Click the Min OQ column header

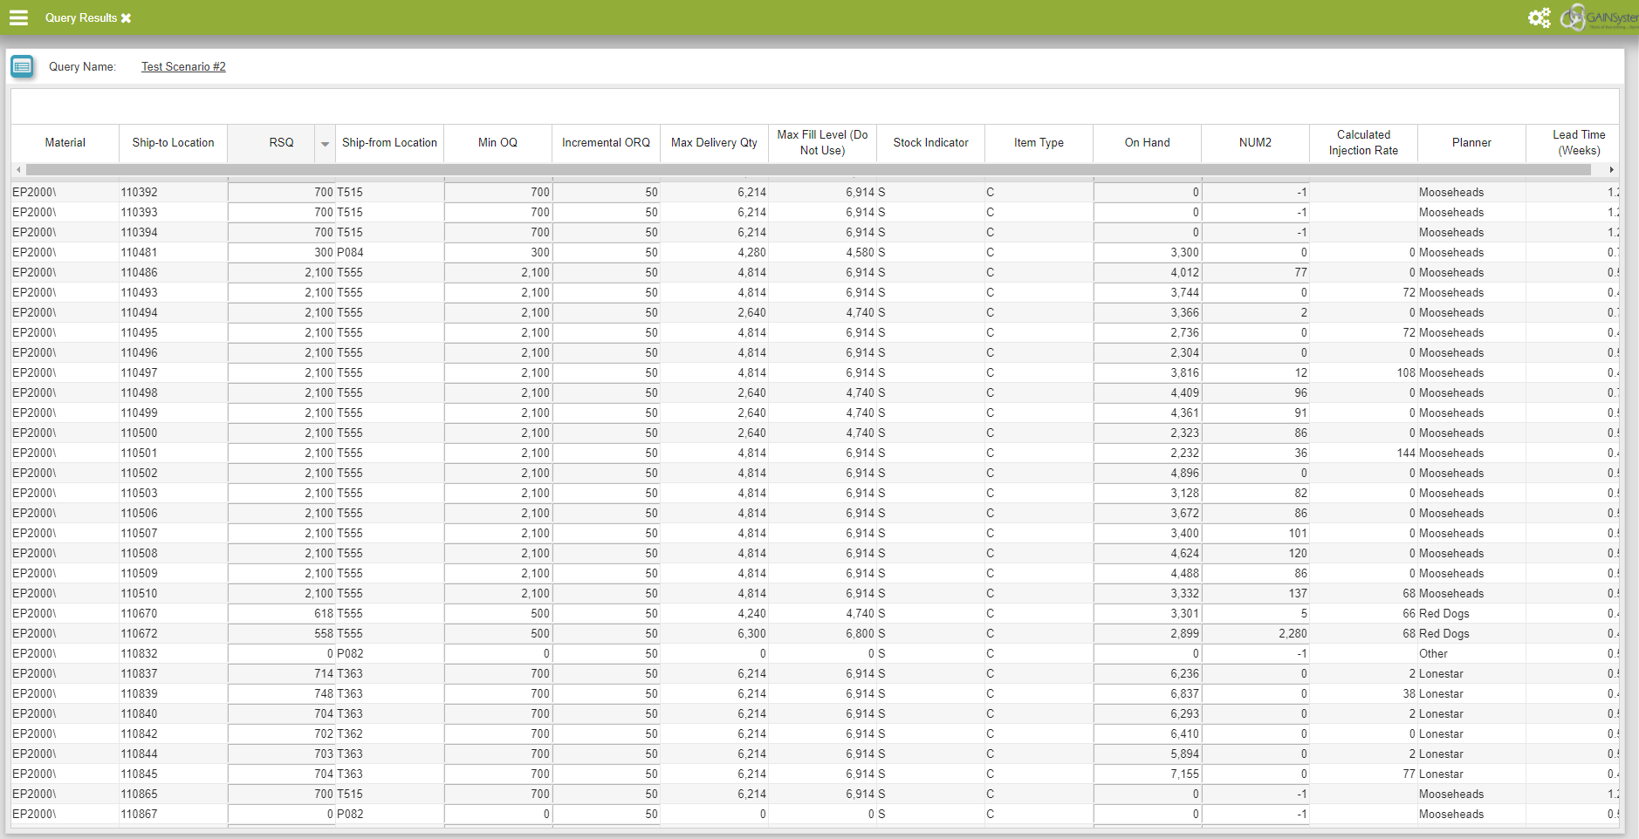click(x=497, y=143)
